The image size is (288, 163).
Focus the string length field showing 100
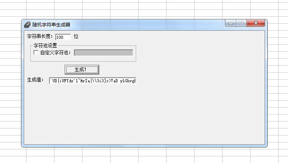tap(63, 37)
